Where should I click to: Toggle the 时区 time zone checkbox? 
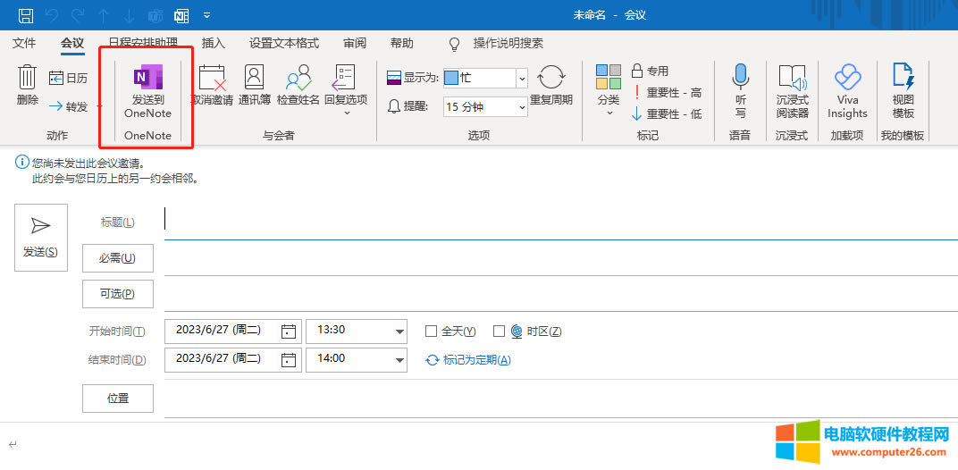click(x=500, y=332)
